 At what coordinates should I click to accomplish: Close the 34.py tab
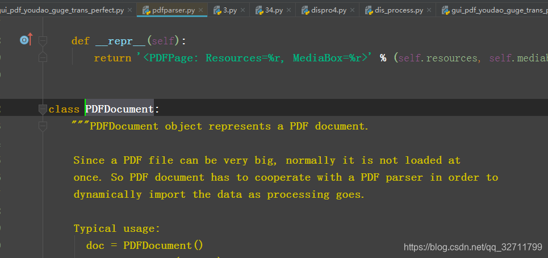click(x=288, y=10)
